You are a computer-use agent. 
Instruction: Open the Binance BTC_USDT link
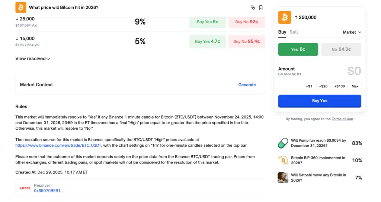click(x=58, y=146)
